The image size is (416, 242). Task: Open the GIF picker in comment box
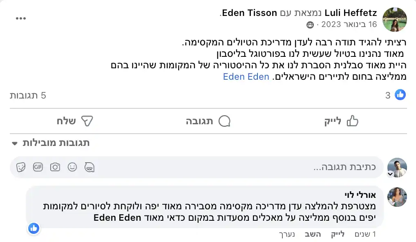pos(38,167)
